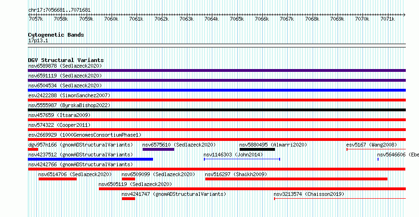Screen dimensions: 419x217
Task: Select the red nsv574322 variant bar
Action: [x=217, y=130]
